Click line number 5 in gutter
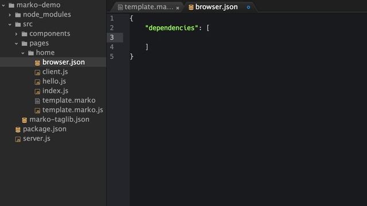Image resolution: width=367 pixels, height=206 pixels. [112, 57]
